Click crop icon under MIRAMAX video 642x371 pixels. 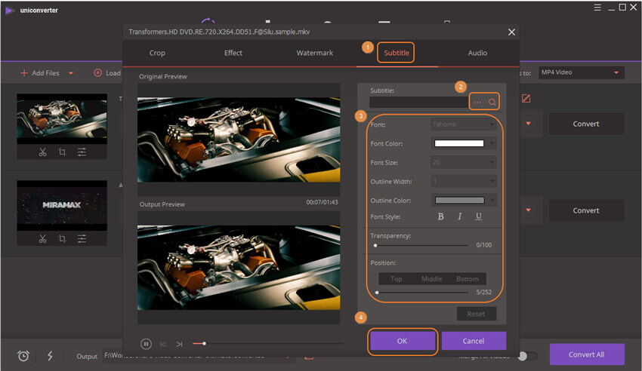pos(62,238)
